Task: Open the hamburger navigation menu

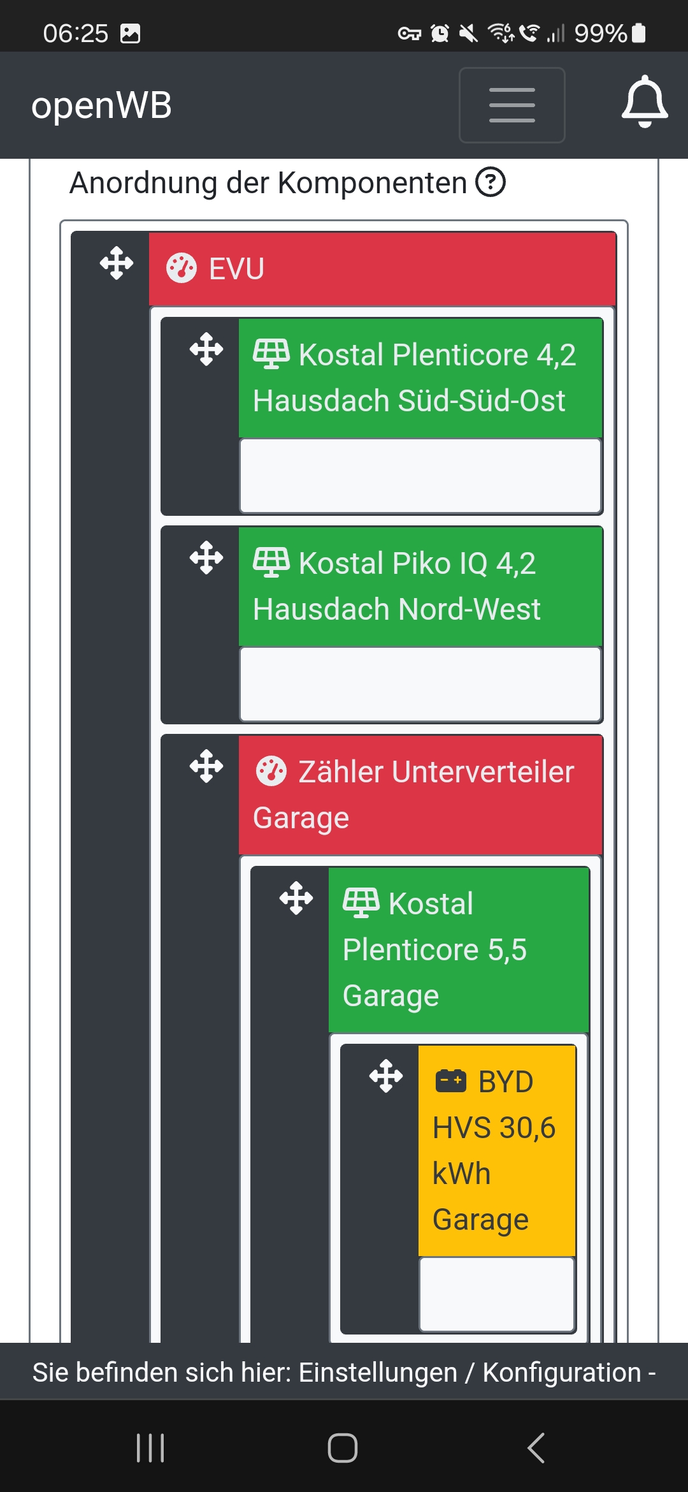Action: (x=512, y=105)
